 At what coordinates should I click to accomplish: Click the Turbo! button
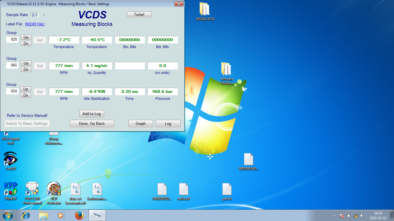click(139, 14)
